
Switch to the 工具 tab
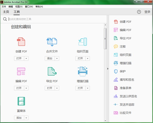[x=17, y=12]
